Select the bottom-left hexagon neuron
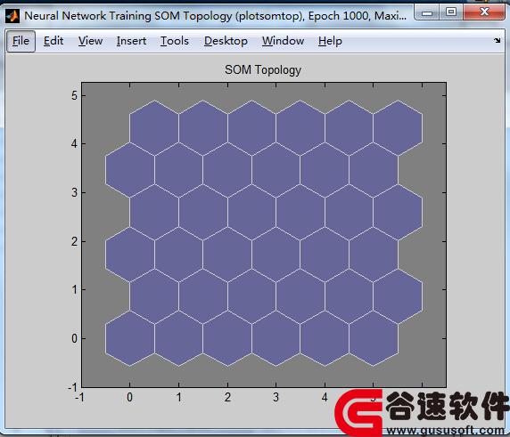This screenshot has height=437, width=510. point(130,338)
